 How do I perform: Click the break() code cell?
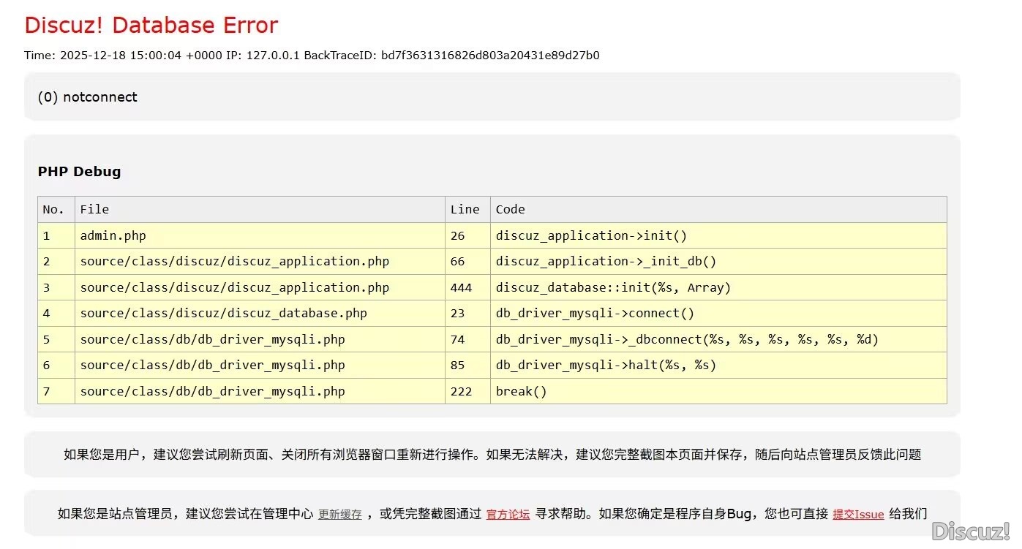tap(521, 391)
